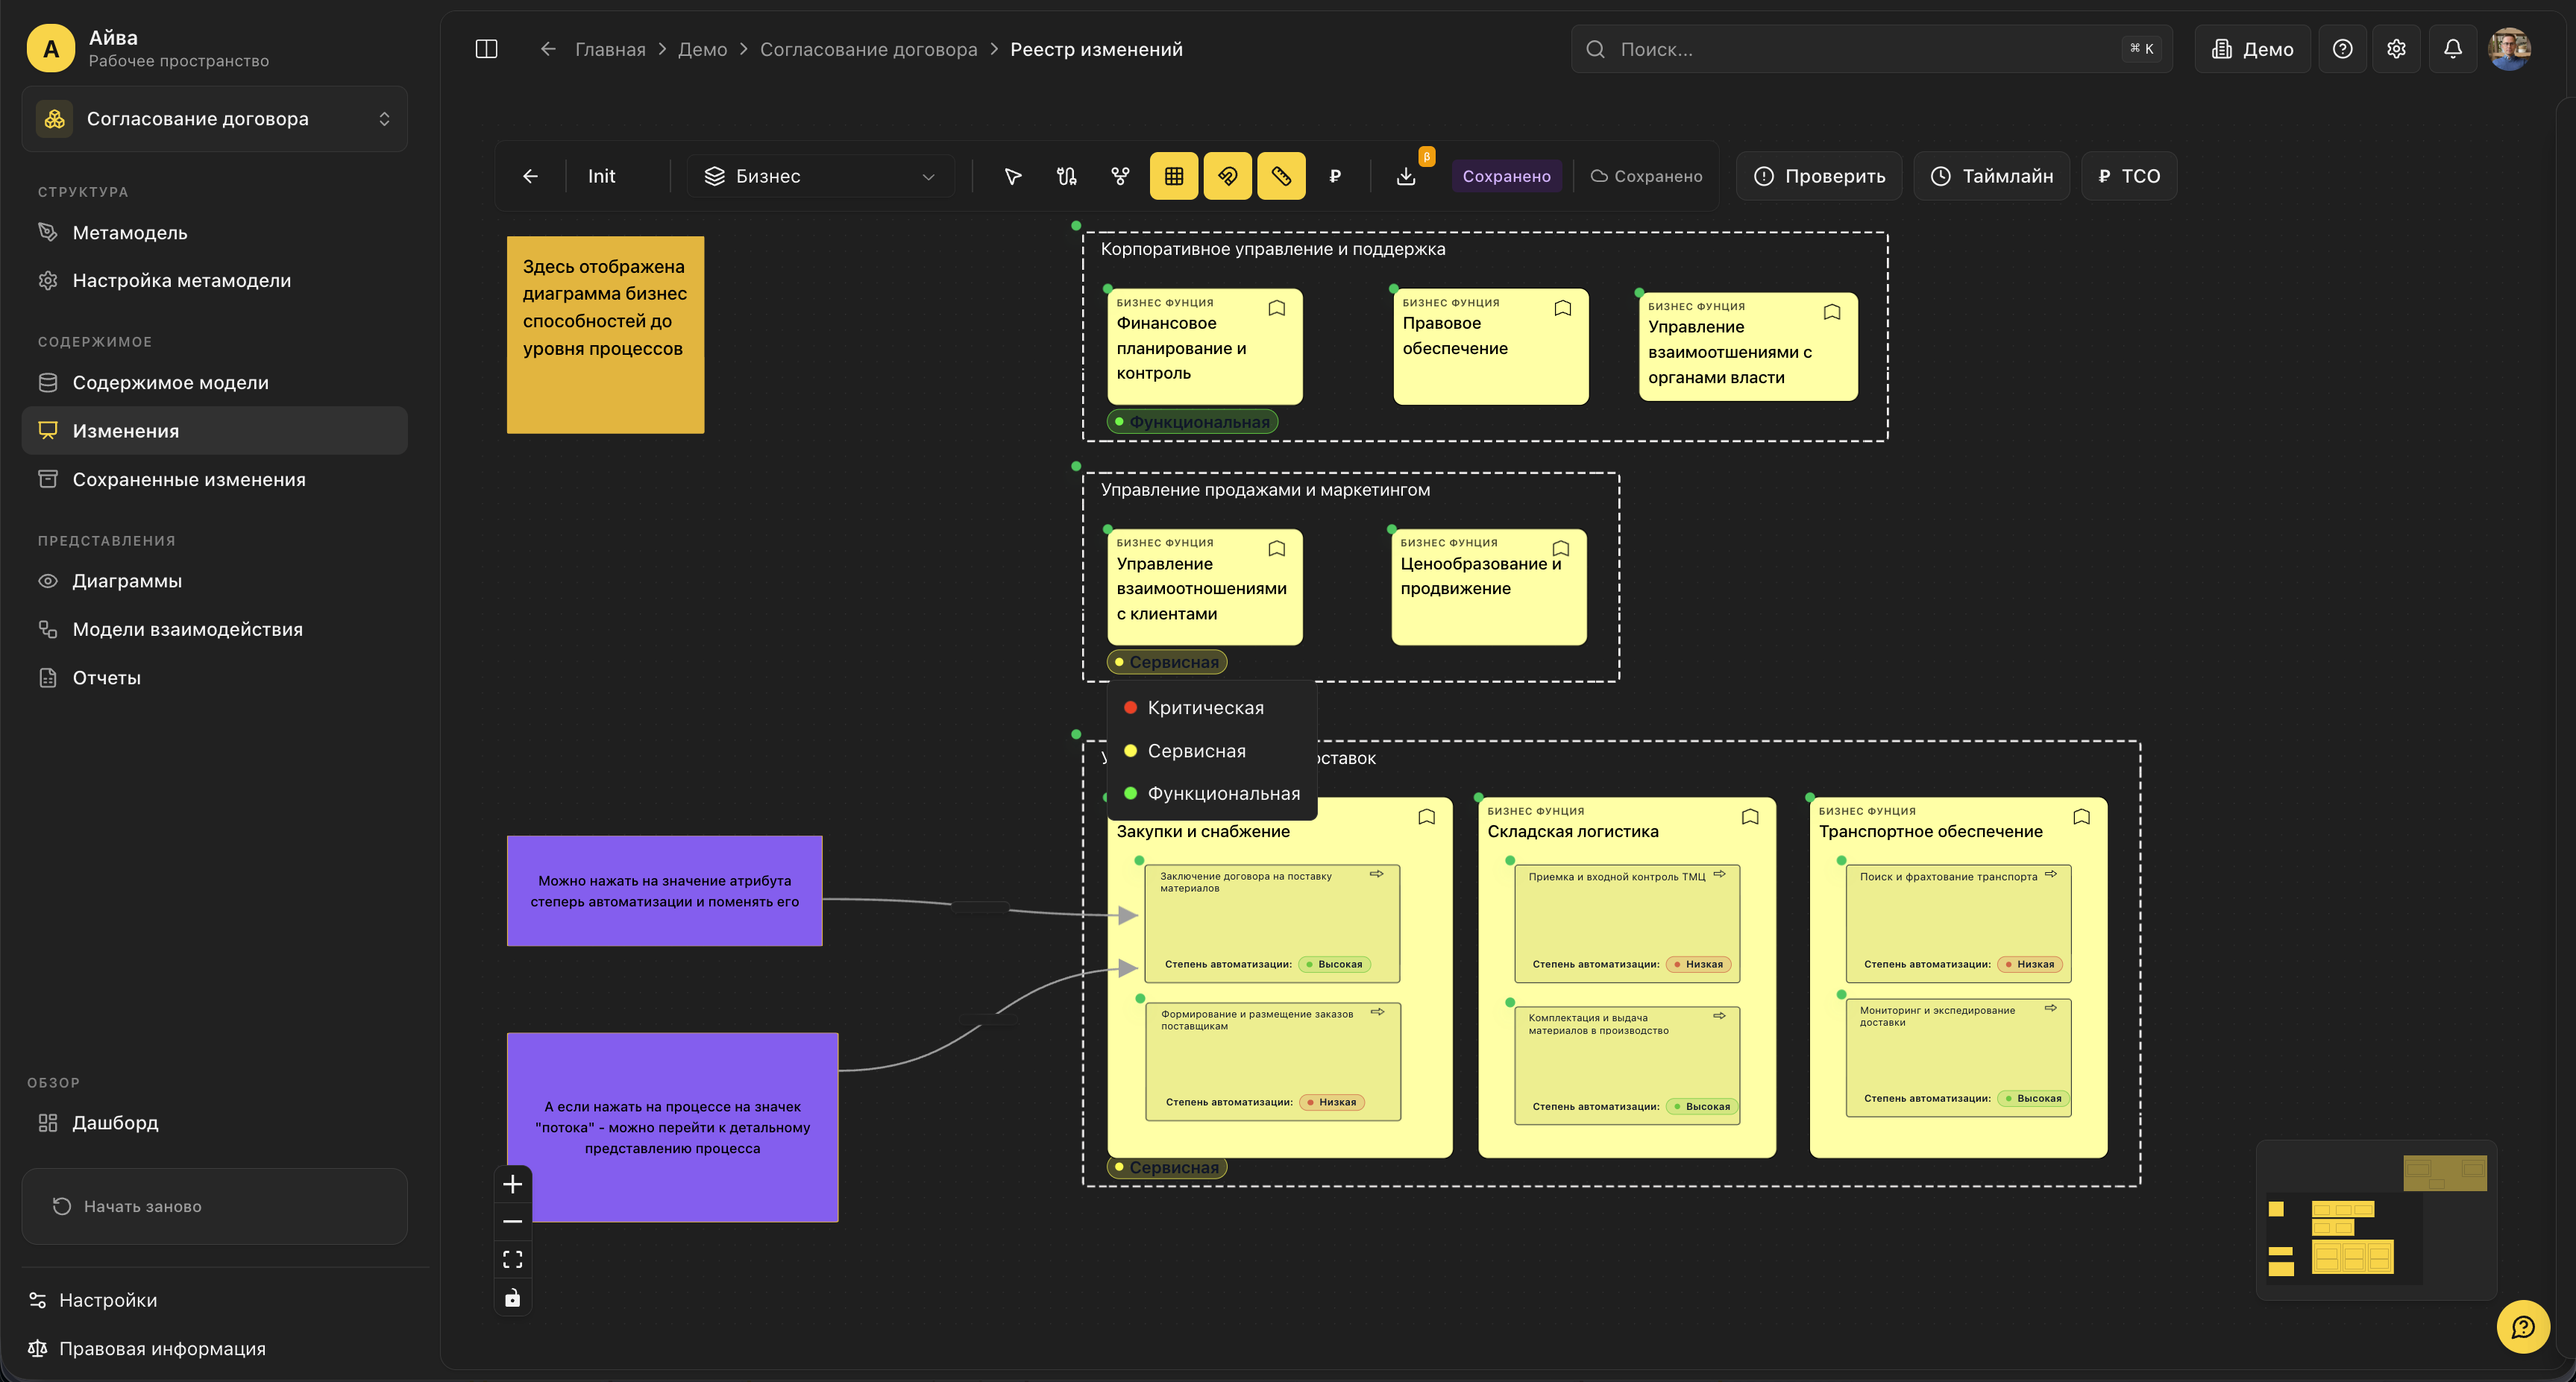Open Сервисная tag under Управление взаимоотношениями с клиентами
This screenshot has width=2576, height=1382.
(x=1167, y=661)
